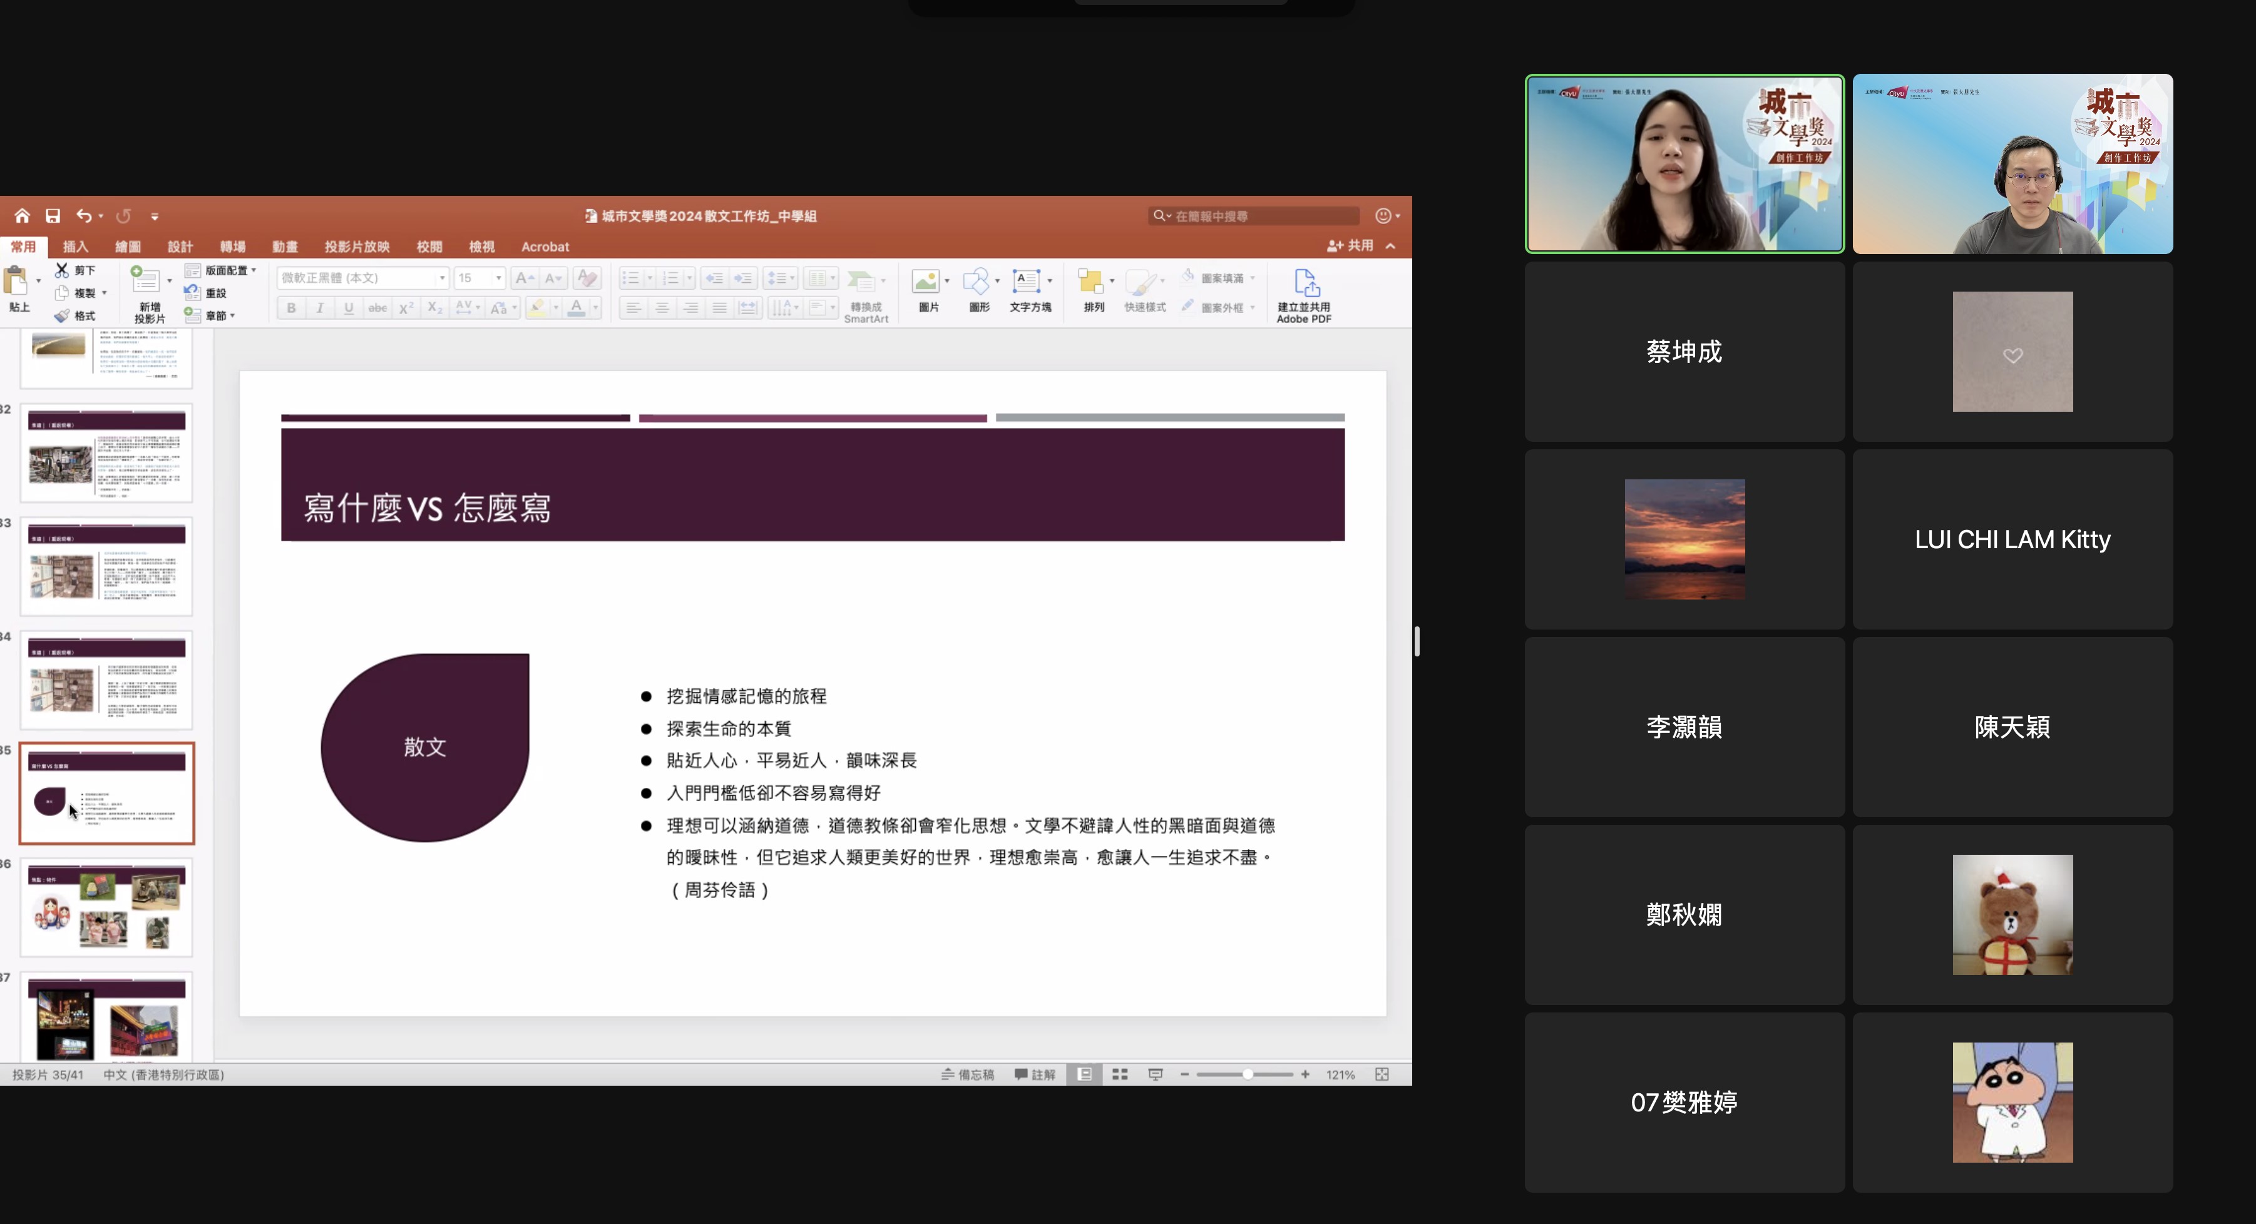Open the numbered list dropdown arrow
This screenshot has height=1224, width=2256.
pyautogui.click(x=690, y=278)
